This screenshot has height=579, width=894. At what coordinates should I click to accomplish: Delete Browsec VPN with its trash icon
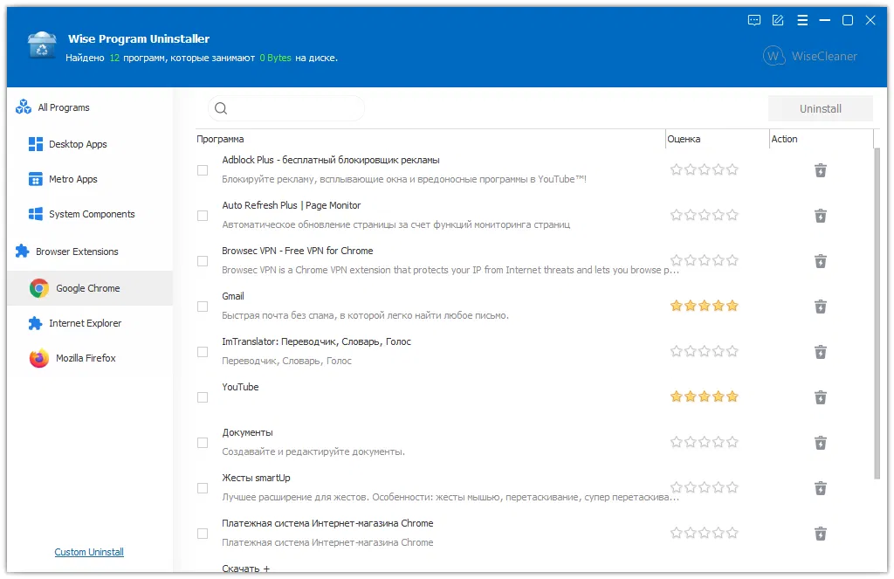[x=821, y=261]
